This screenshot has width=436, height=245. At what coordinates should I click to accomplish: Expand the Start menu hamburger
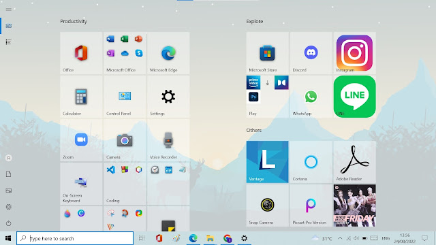tap(9, 10)
